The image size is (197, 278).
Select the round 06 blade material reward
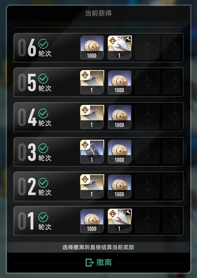coord(120,48)
